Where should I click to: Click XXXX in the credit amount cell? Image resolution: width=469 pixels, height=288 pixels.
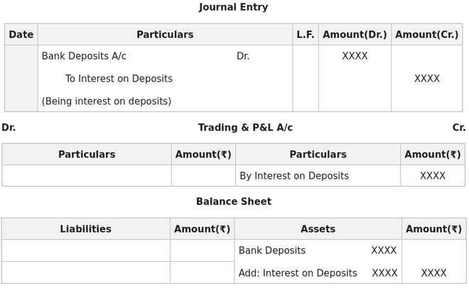427,79
